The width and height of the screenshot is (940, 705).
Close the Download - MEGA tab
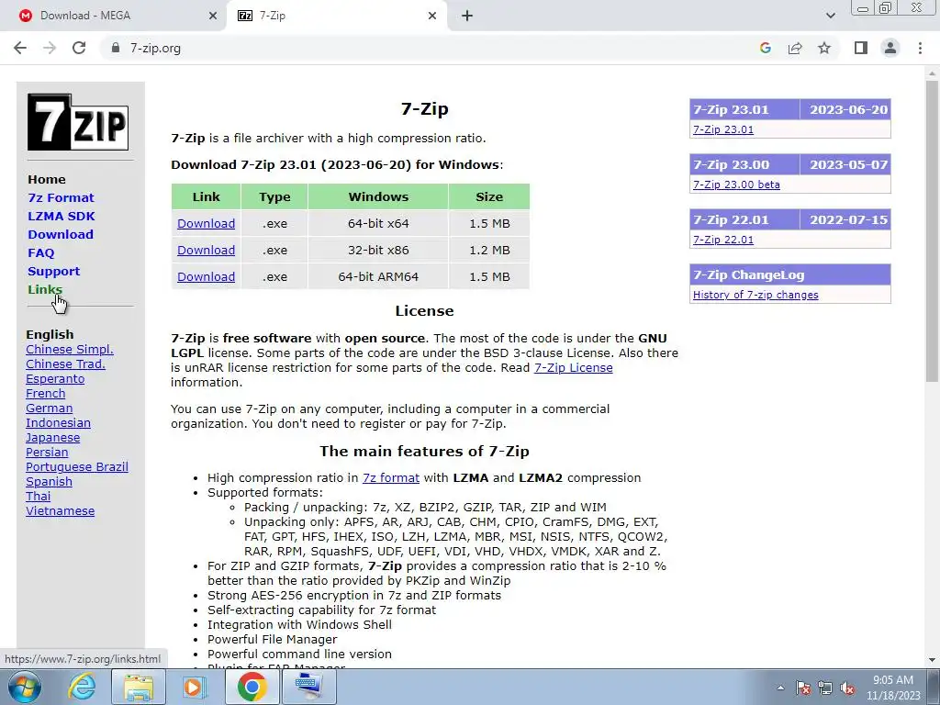[x=213, y=16]
